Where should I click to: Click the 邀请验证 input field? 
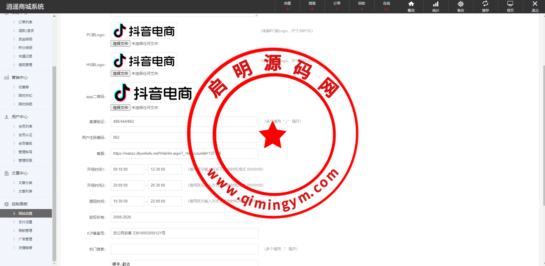184,122
